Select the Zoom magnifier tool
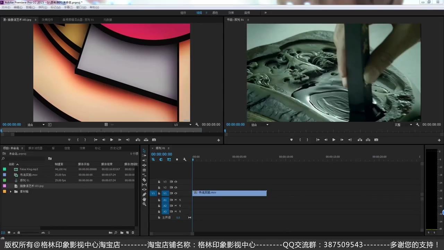The width and height of the screenshot is (444, 250). (x=144, y=204)
